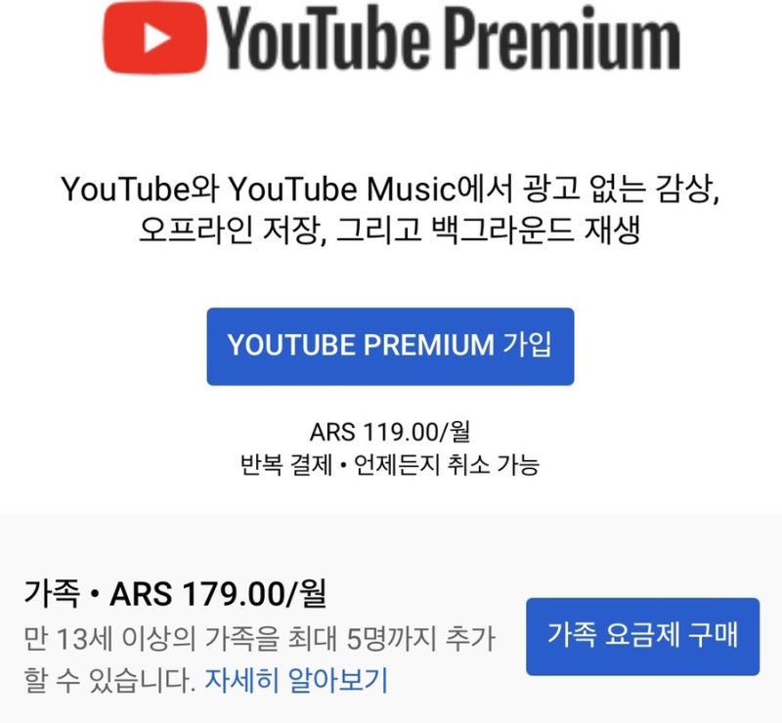782x723 pixels.
Task: Tap the blue 가입 signup button
Action: pyautogui.click(x=390, y=347)
